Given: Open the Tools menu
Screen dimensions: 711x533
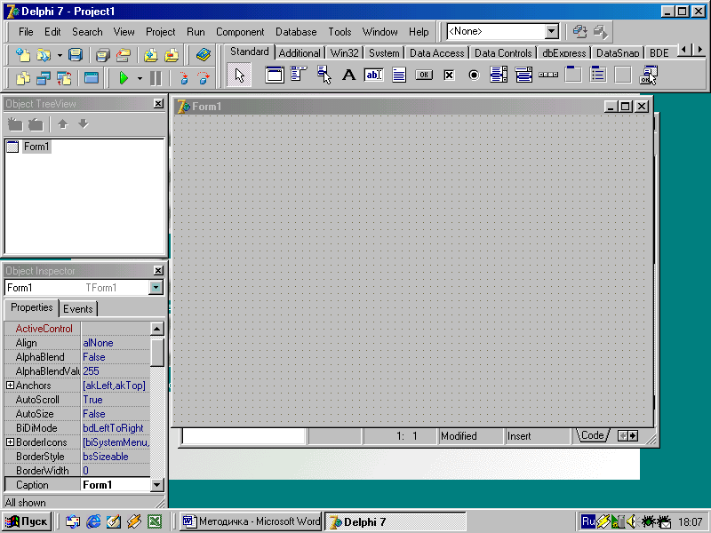Looking at the screenshot, I should [x=340, y=32].
